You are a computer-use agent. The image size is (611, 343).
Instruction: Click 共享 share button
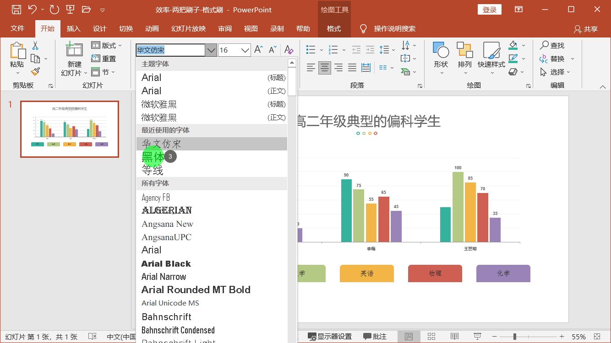point(586,29)
